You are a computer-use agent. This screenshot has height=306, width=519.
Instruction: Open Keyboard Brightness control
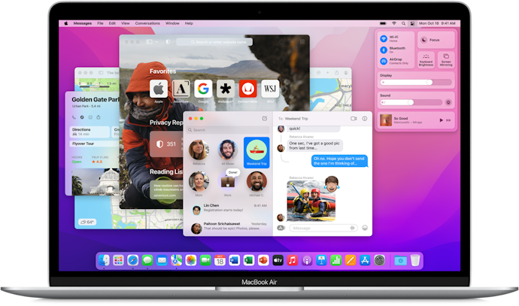click(426, 60)
